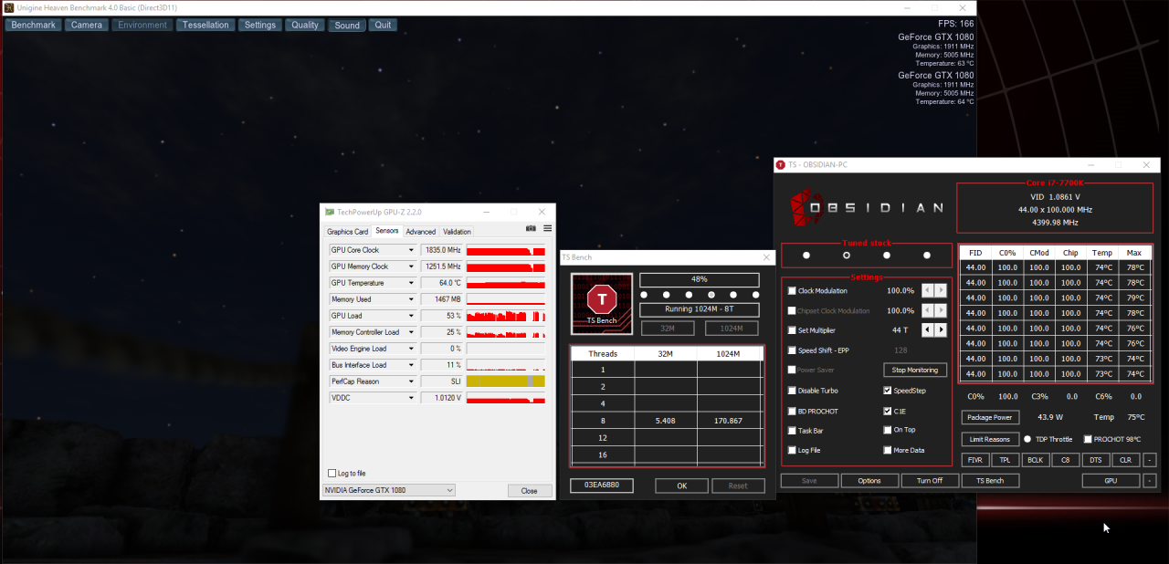Enable Log to file in GPU-Z
1169x564 pixels.
(x=332, y=473)
